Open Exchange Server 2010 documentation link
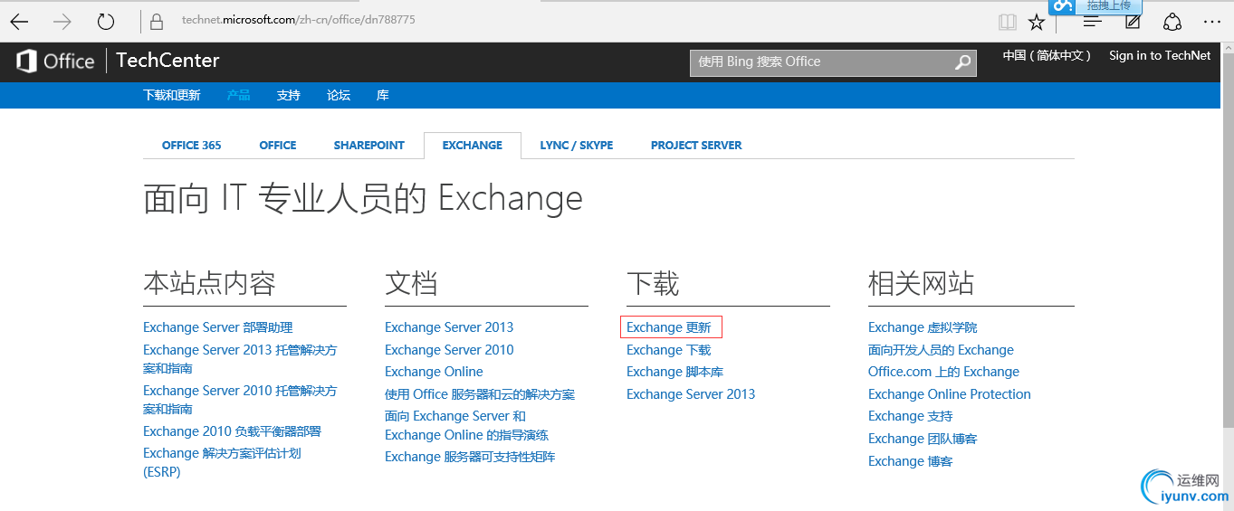Screen dimensions: 1234x511 (x=449, y=350)
